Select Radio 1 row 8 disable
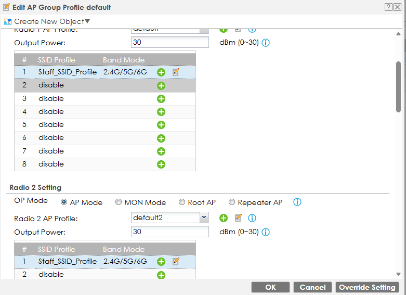This screenshot has height=295, width=406. pyautogui.click(x=105, y=164)
